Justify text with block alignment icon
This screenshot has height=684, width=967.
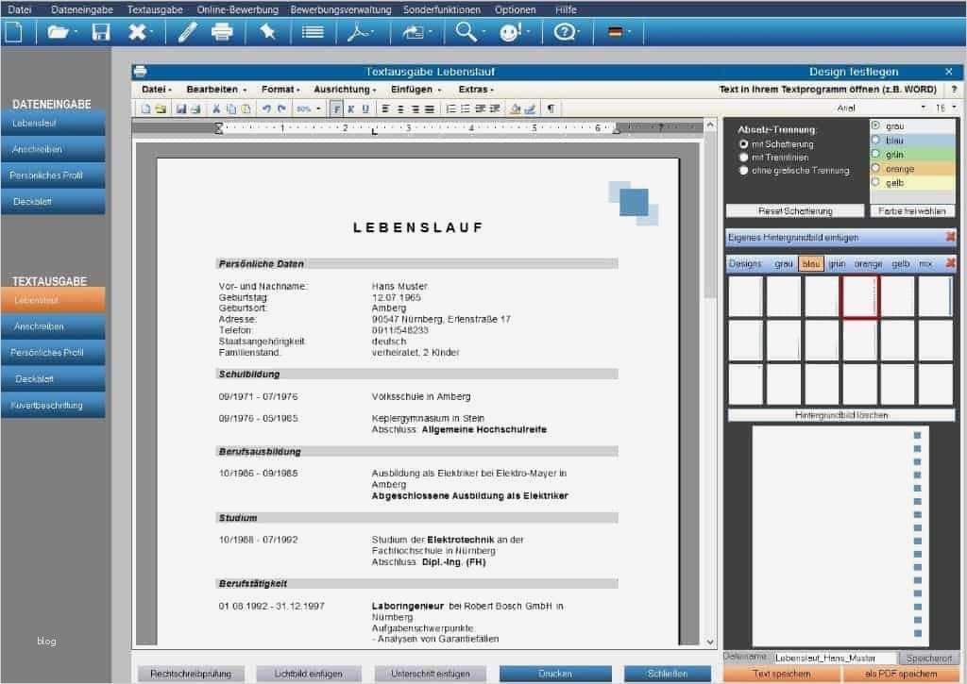[430, 109]
